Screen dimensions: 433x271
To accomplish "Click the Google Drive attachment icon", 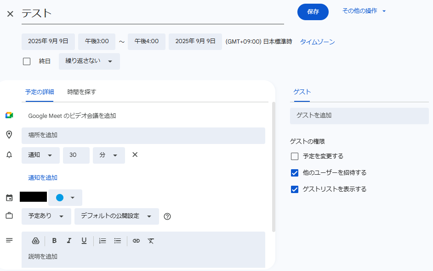I will [36, 241].
